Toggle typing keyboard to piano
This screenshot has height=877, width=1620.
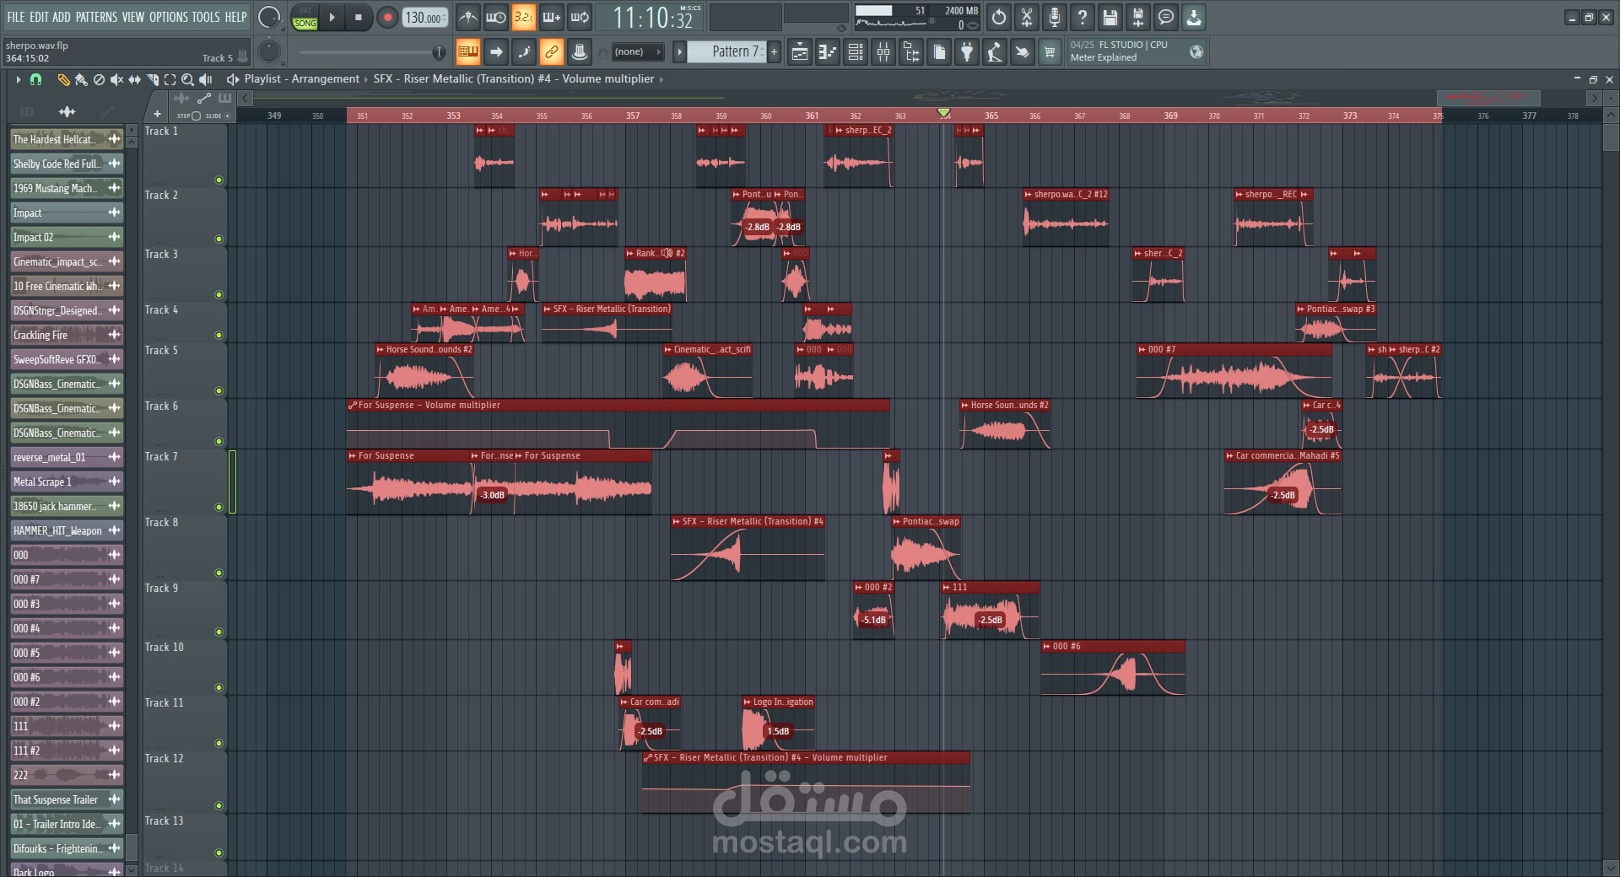(467, 52)
